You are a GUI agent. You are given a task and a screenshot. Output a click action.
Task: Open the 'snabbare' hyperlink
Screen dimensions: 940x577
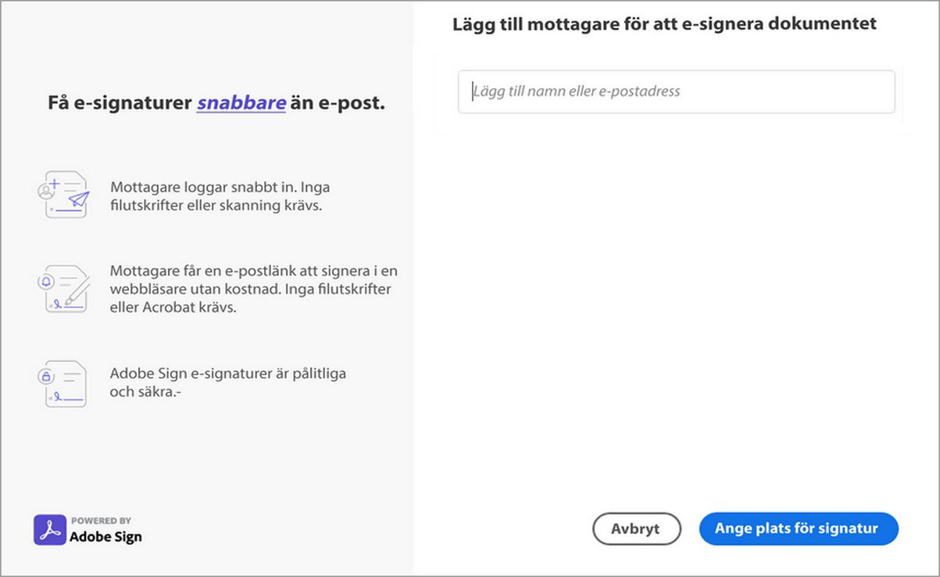pos(241,102)
